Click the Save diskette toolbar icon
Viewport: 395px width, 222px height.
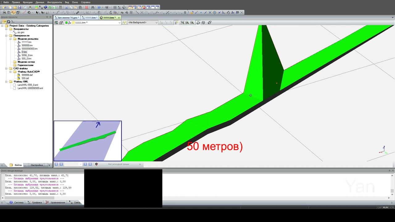coord(19,7)
